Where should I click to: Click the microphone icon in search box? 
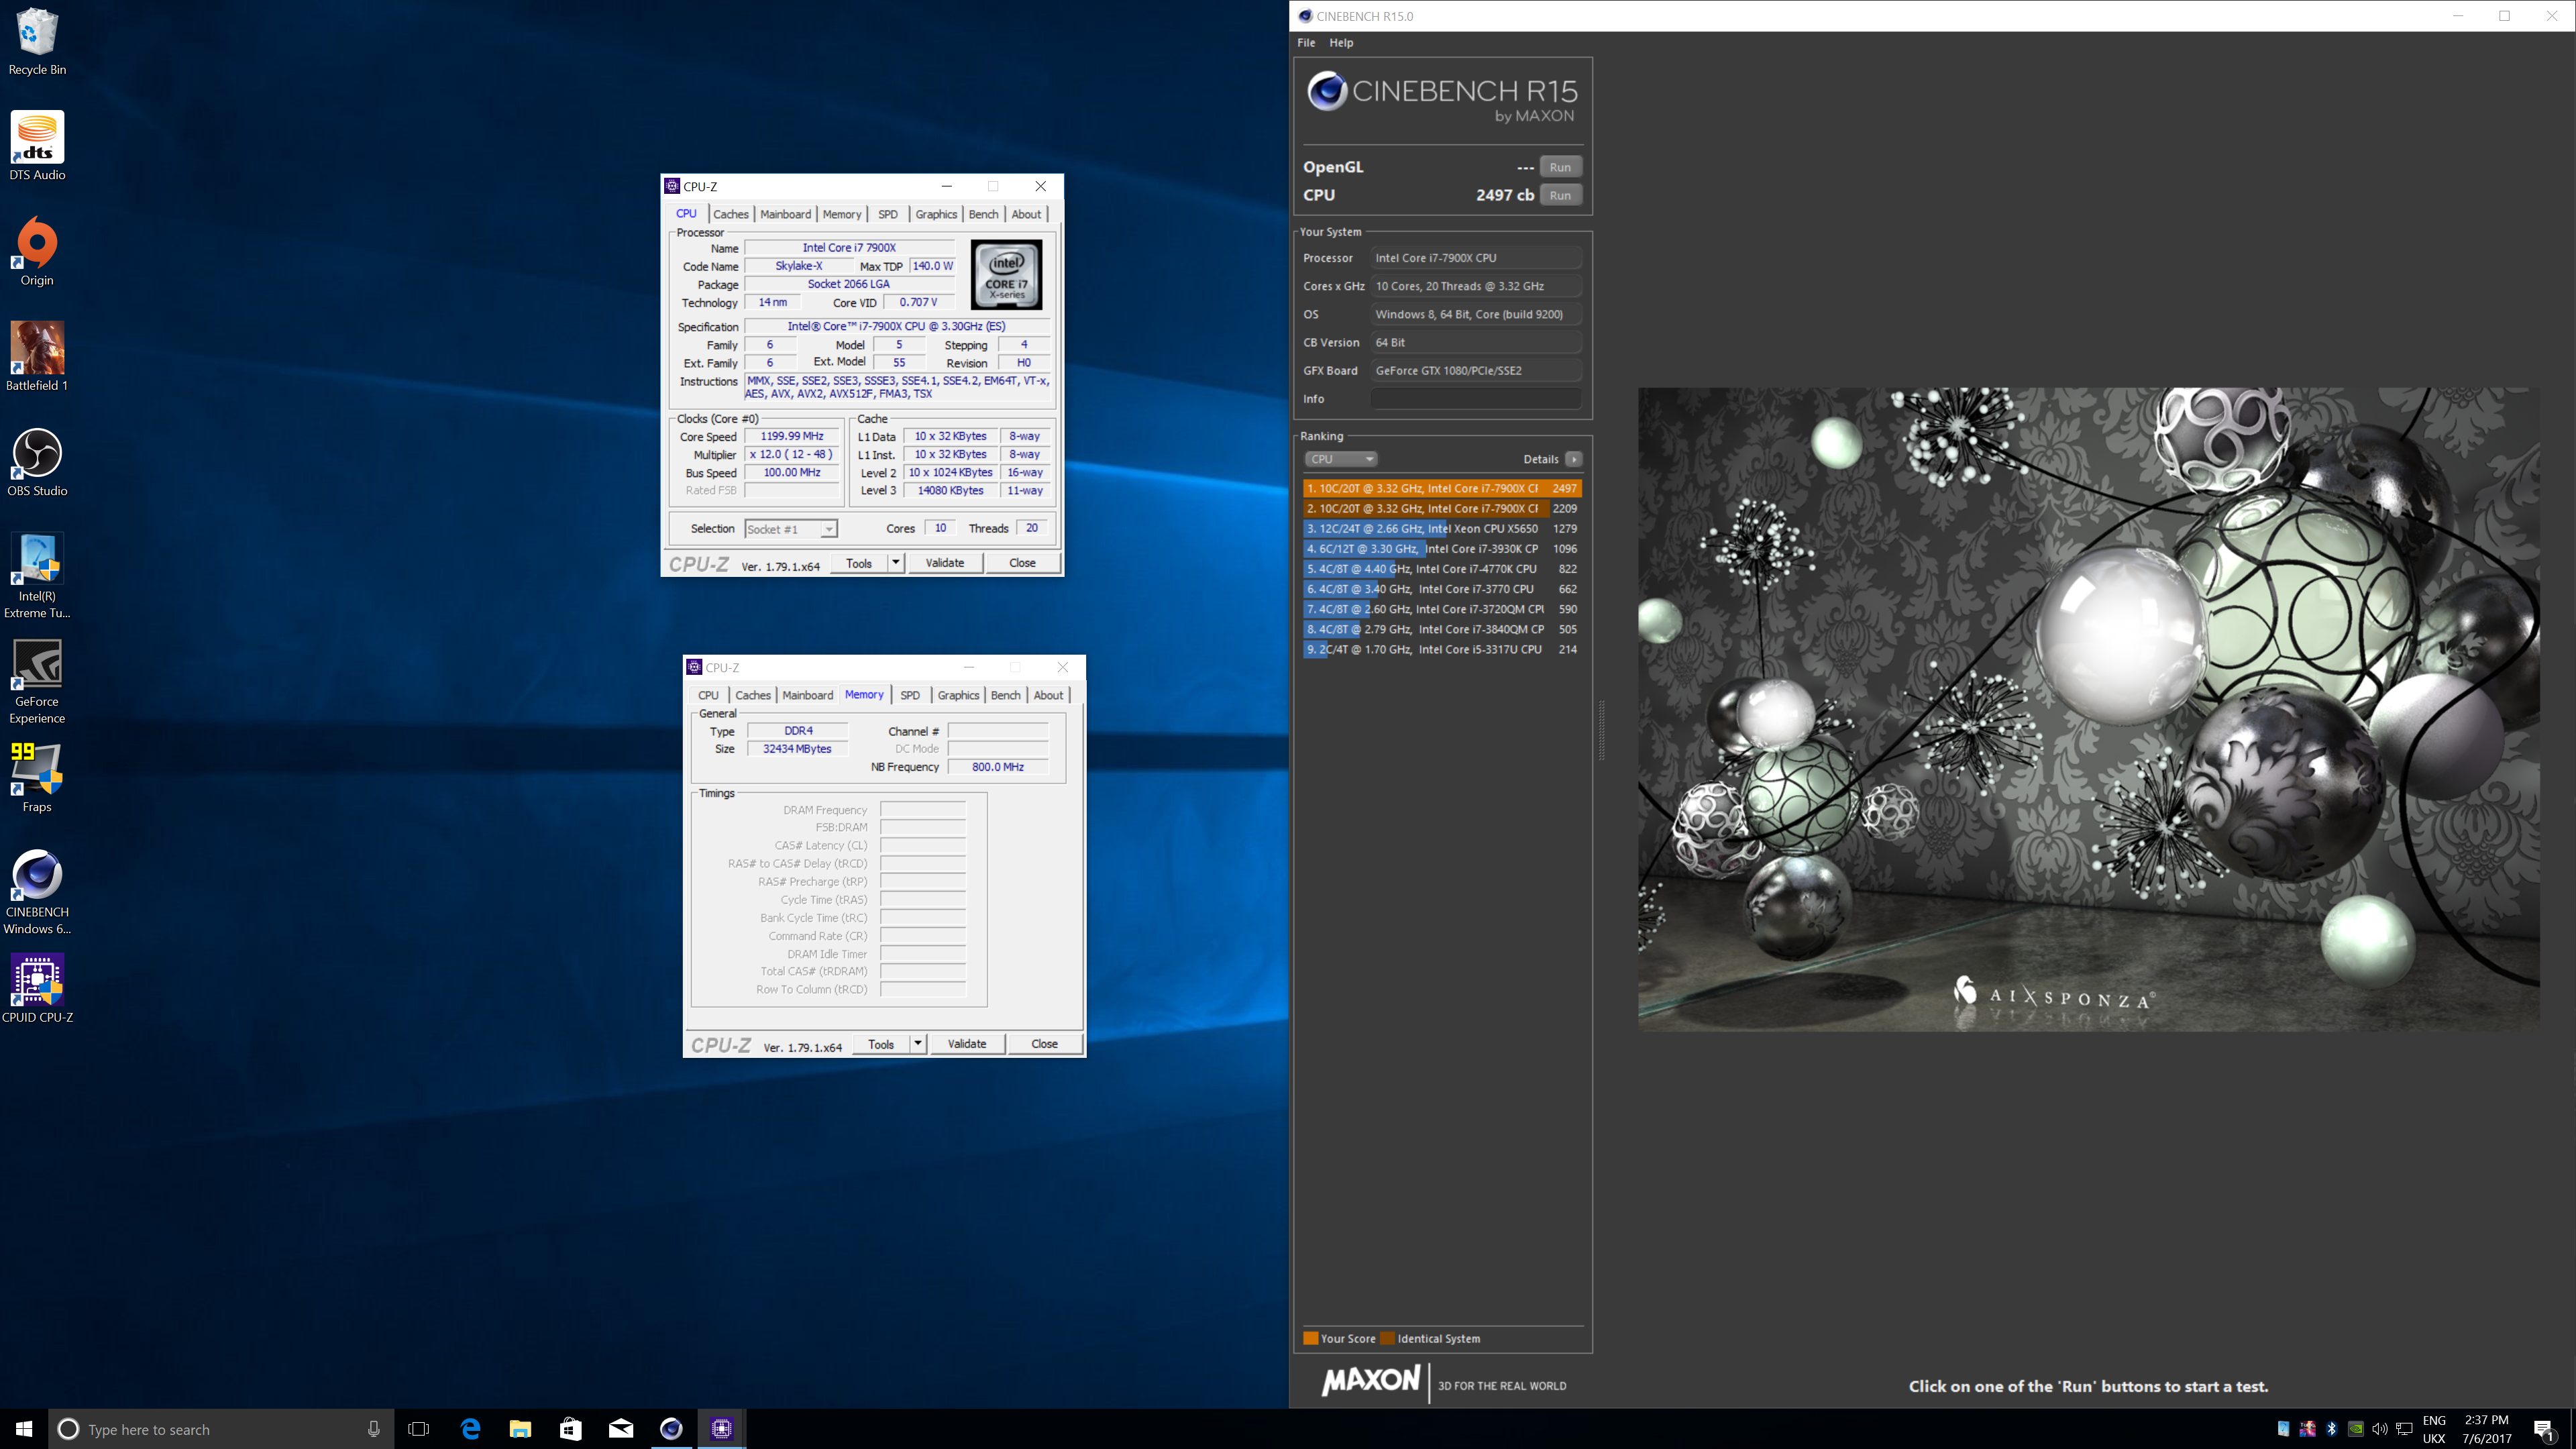373,1429
